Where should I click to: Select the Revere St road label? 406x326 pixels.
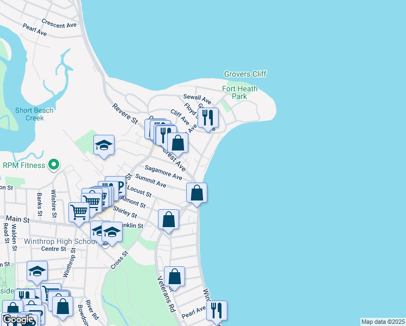point(125,114)
